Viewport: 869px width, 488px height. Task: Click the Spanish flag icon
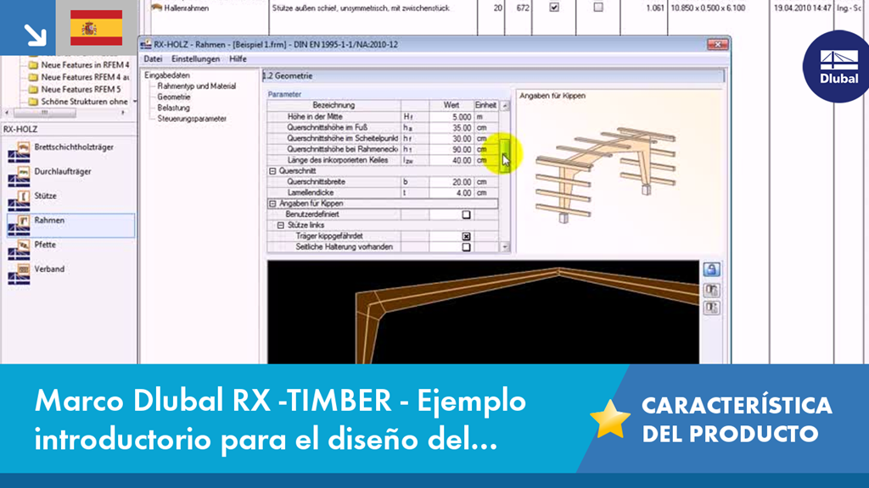97,28
